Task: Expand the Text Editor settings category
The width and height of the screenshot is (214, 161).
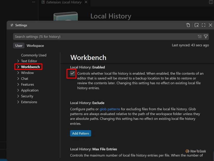Action: coord(18,61)
